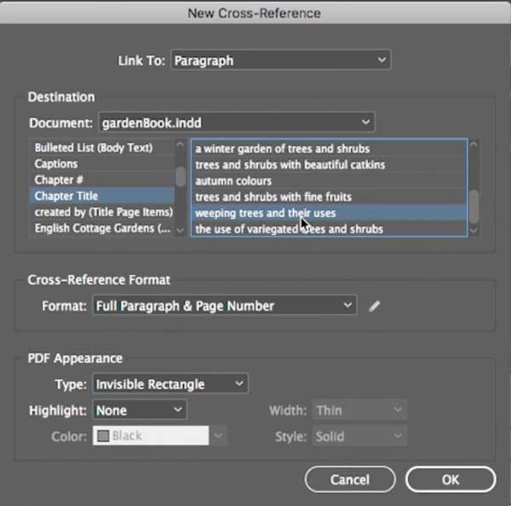Select created by (Title Page Items) style
Screen dimensions: 511x506
click(x=103, y=212)
